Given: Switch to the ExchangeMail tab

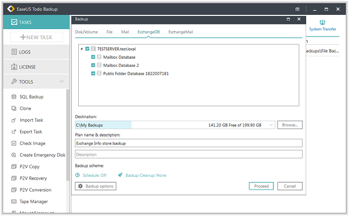Looking at the screenshot, I should coord(180,32).
